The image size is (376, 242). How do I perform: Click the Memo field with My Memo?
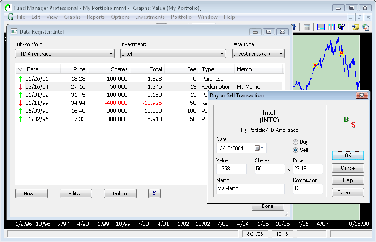(x=250, y=189)
